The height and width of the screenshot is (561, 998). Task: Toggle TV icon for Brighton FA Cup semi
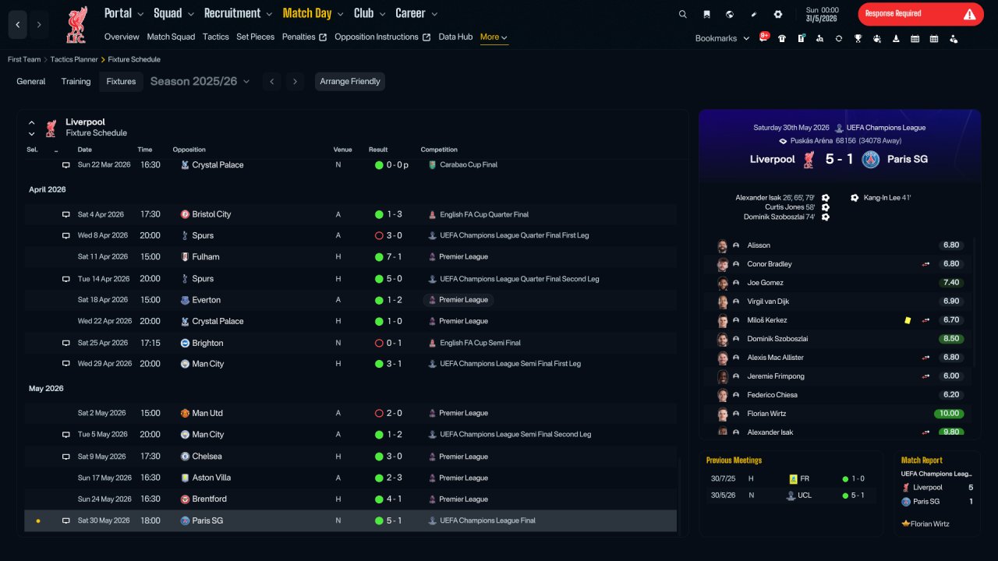66,343
